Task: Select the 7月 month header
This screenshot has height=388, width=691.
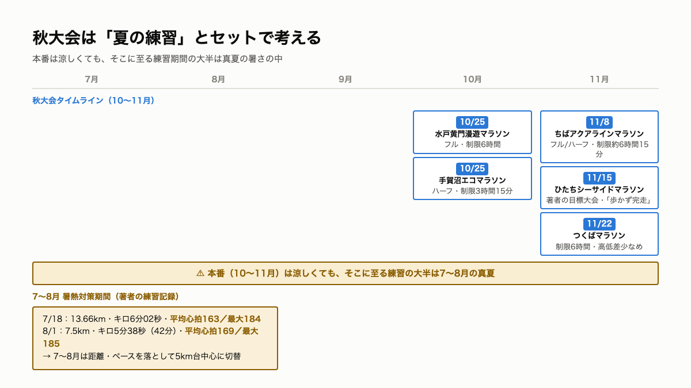Action: coord(92,79)
